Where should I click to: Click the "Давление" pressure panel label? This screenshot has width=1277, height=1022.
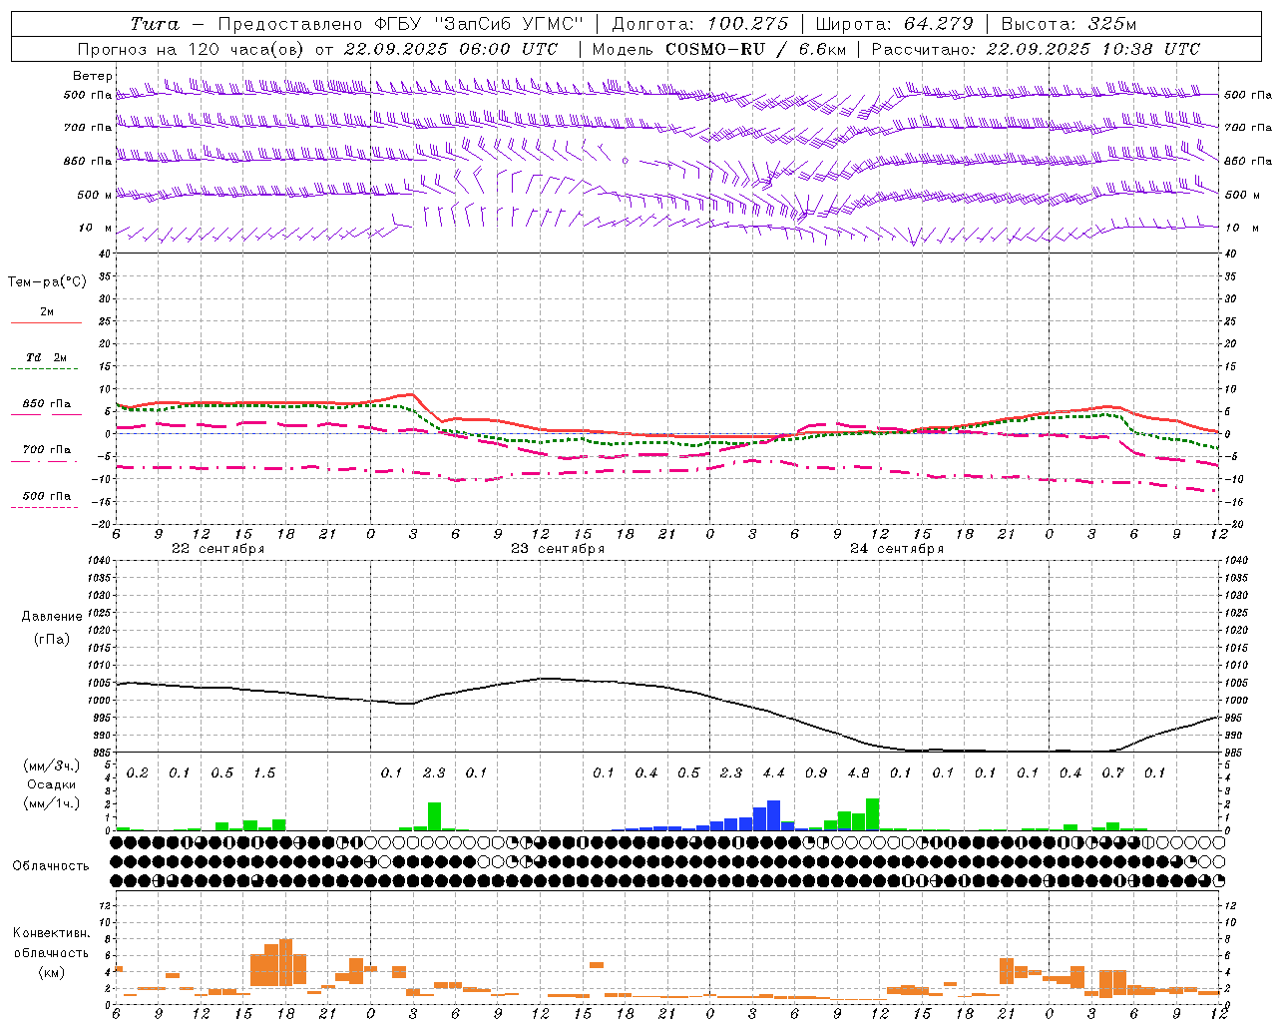[x=51, y=617]
